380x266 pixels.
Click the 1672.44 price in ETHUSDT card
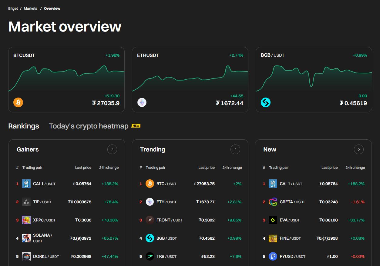click(x=230, y=103)
